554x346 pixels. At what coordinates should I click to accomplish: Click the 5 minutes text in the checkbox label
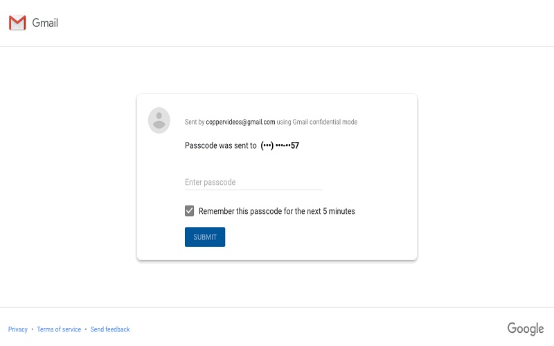[339, 211]
